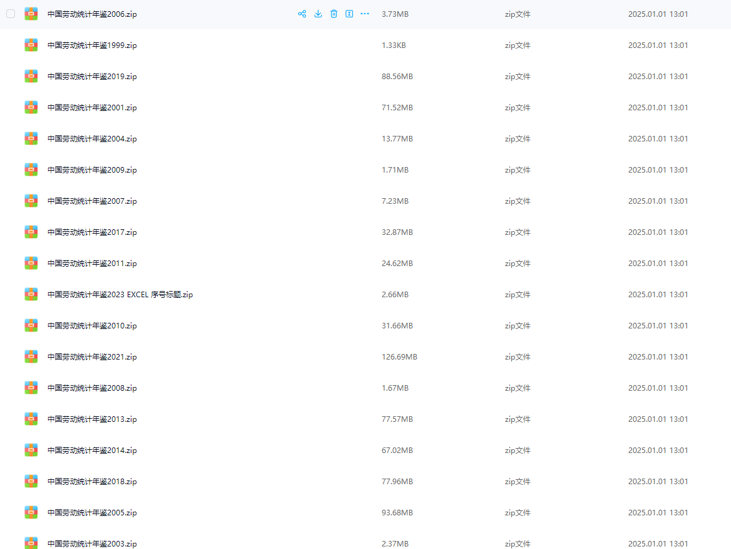
Task: Click the zip icon of 中国劳动统计年鉴2021.zip
Action: 31,357
